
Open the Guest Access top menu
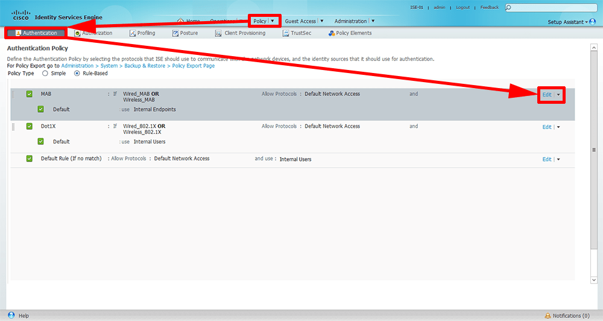point(300,21)
